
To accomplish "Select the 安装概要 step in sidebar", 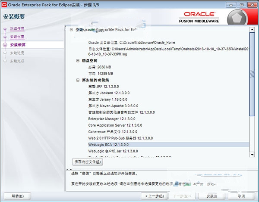I will (18, 45).
